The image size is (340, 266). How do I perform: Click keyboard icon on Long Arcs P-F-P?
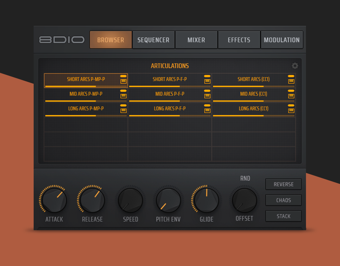point(207,110)
